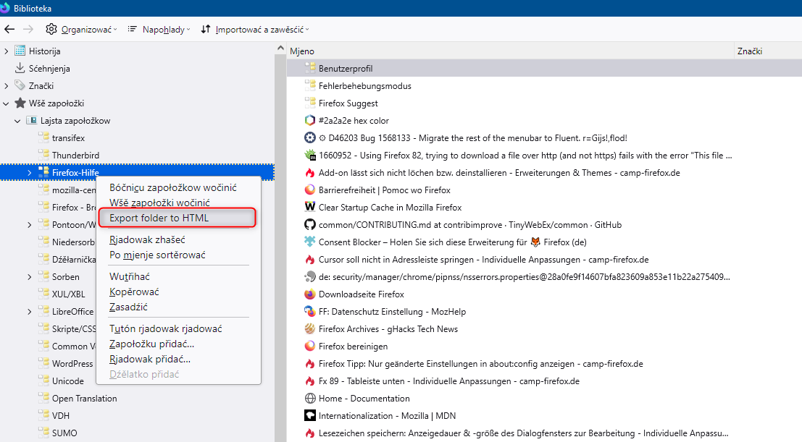The height and width of the screenshot is (442, 802).
Task: Click the GitHub icon beside common/CONTRIBUTING.md
Action: pos(310,225)
